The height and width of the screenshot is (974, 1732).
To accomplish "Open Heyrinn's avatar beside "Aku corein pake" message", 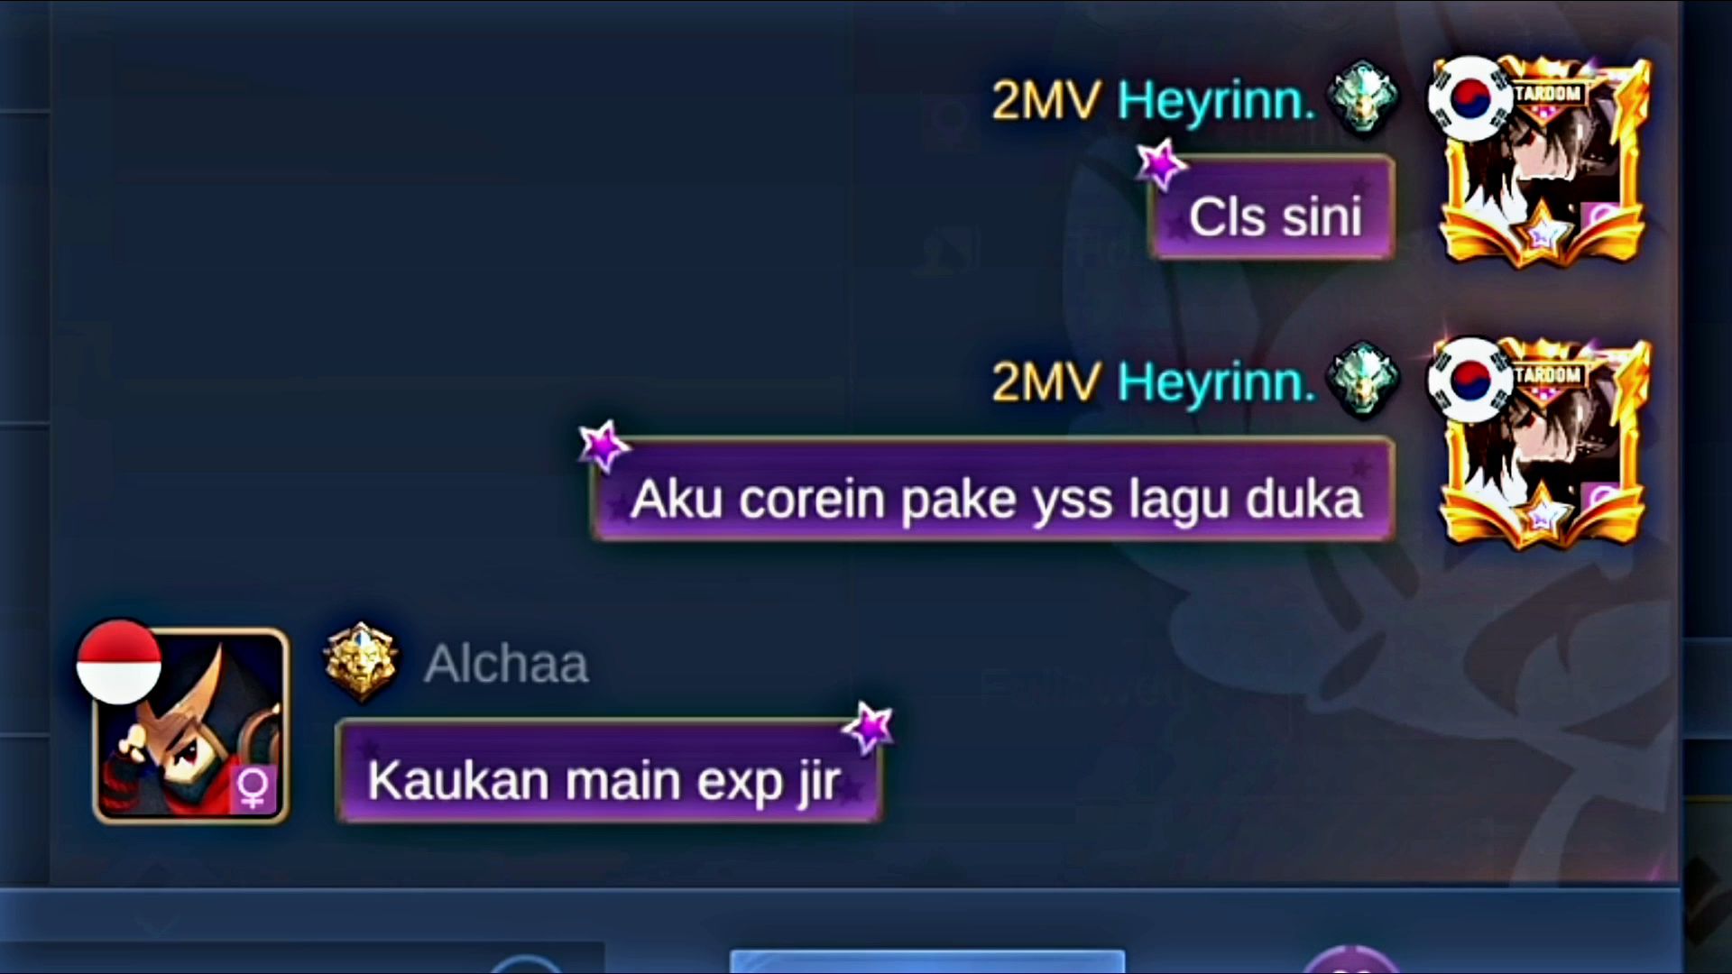I will [x=1544, y=444].
